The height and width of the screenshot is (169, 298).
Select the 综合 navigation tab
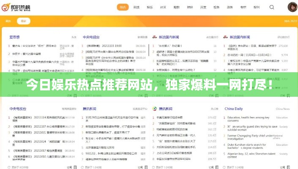click(123, 7)
